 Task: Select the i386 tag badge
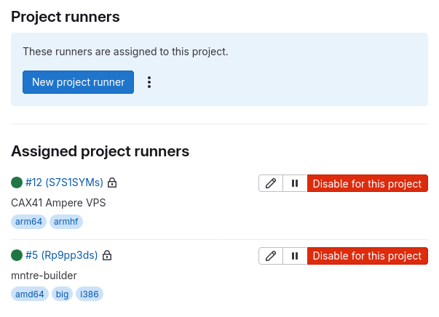pos(90,294)
